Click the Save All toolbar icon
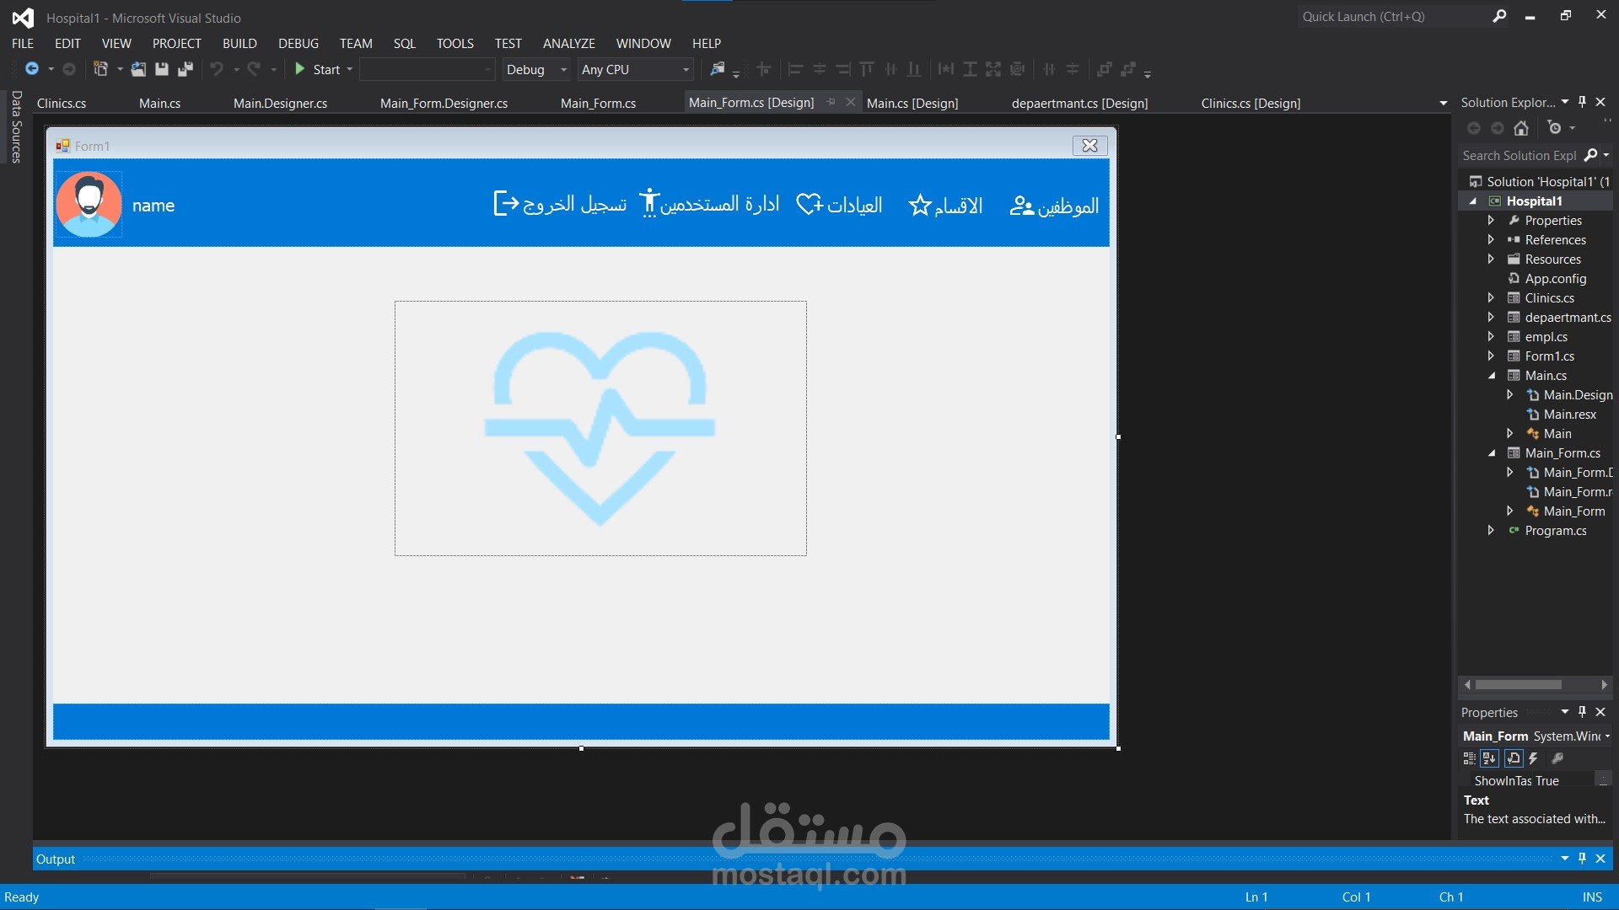Screen dimensions: 1619x910 [x=186, y=69]
